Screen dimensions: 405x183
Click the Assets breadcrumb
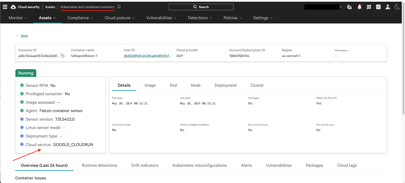point(50,7)
